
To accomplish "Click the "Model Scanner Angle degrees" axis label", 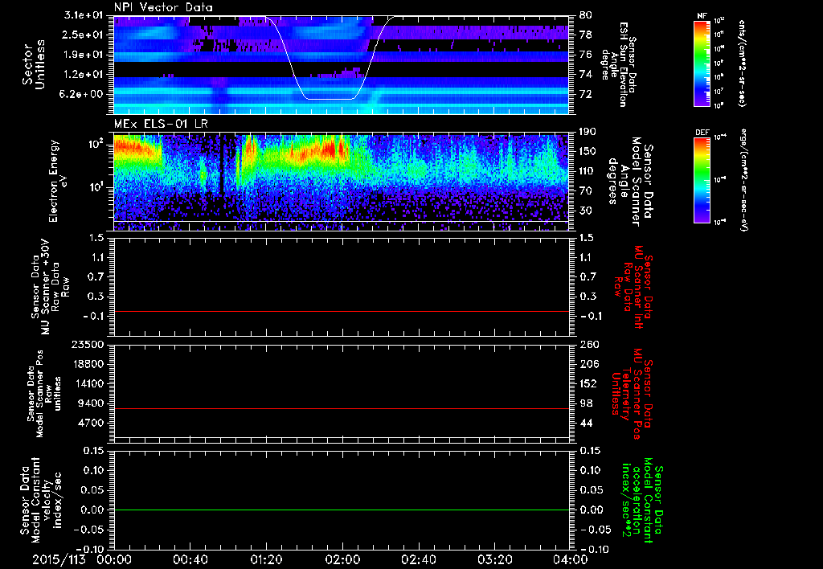I will (630, 181).
